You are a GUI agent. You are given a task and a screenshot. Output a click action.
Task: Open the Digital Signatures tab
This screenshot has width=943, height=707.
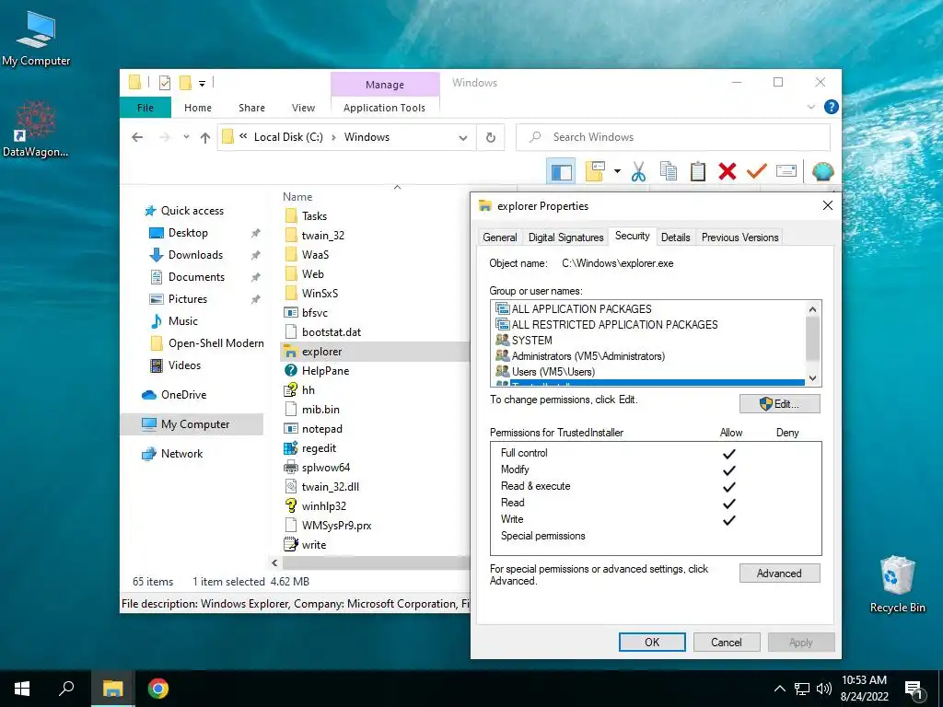click(x=566, y=238)
